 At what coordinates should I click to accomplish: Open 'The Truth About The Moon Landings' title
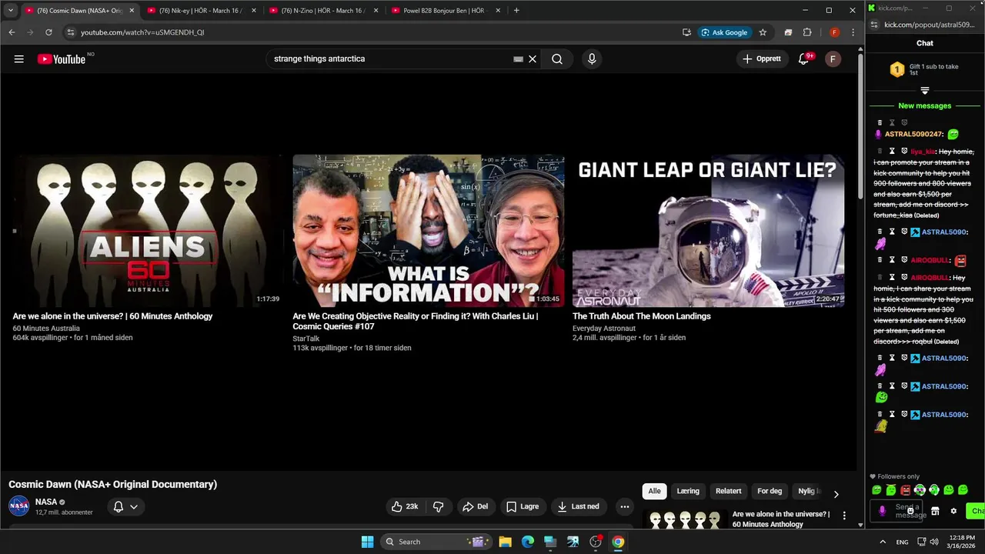click(x=641, y=316)
